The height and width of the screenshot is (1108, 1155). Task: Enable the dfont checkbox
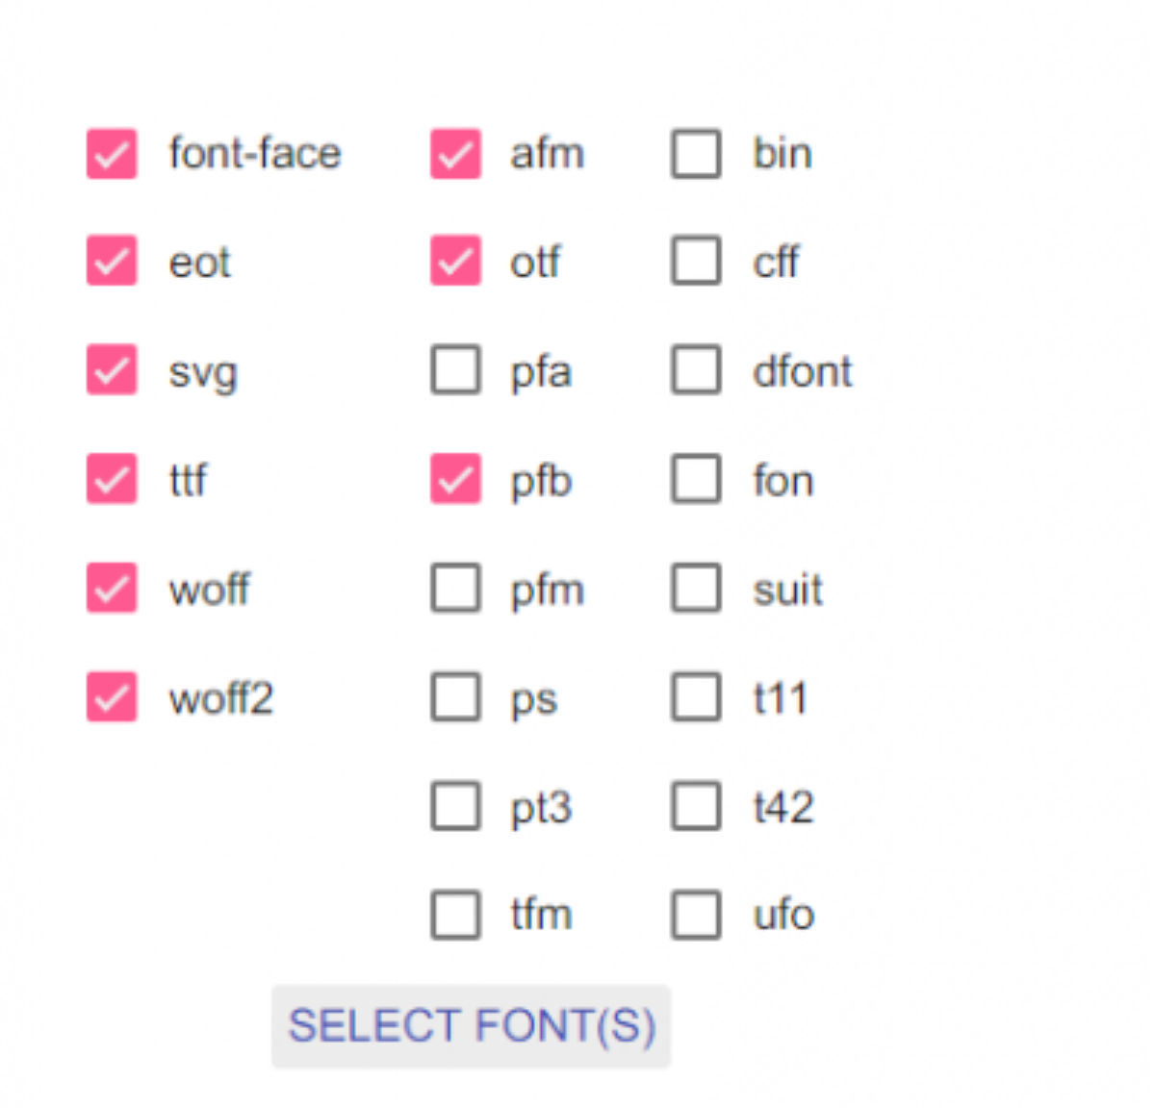click(695, 370)
